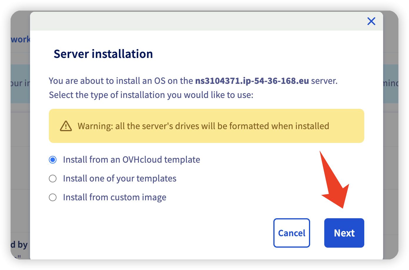Click the 'Select the type of installation' text
The height and width of the screenshot is (270, 409).
pos(151,95)
